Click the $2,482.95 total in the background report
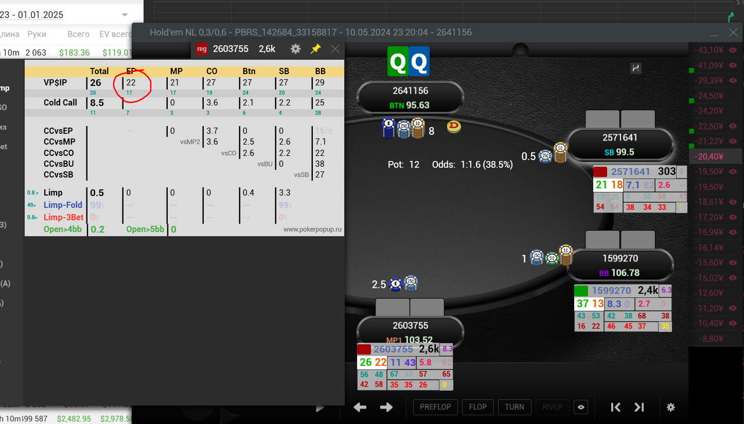The image size is (744, 424). tap(74, 419)
